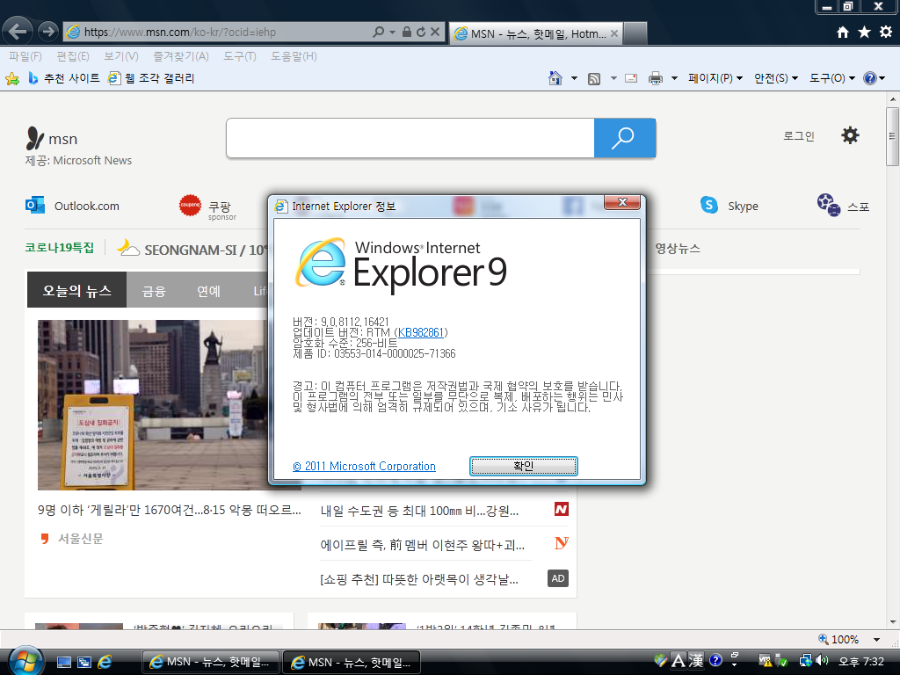900x675 pixels.
Task: Open the main news photo thumbnail
Action: coord(153,404)
